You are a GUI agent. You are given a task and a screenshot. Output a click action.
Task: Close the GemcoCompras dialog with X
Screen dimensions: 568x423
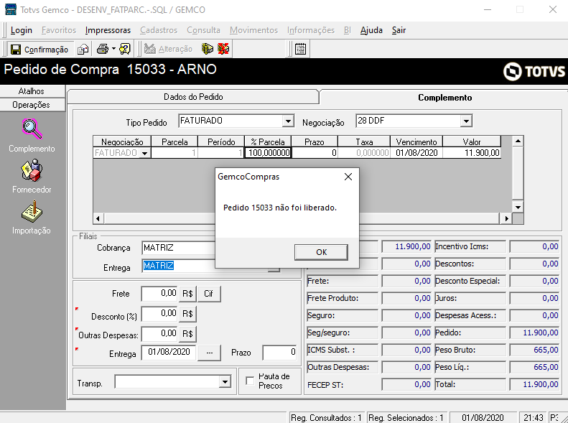click(348, 177)
